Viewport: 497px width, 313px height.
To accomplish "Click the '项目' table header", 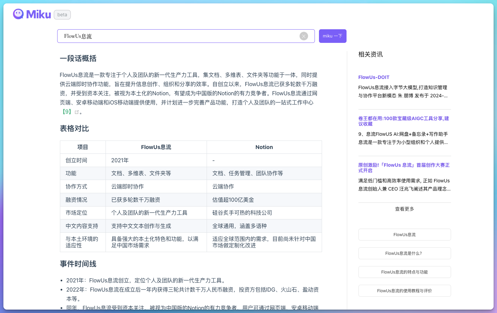I will point(83,147).
